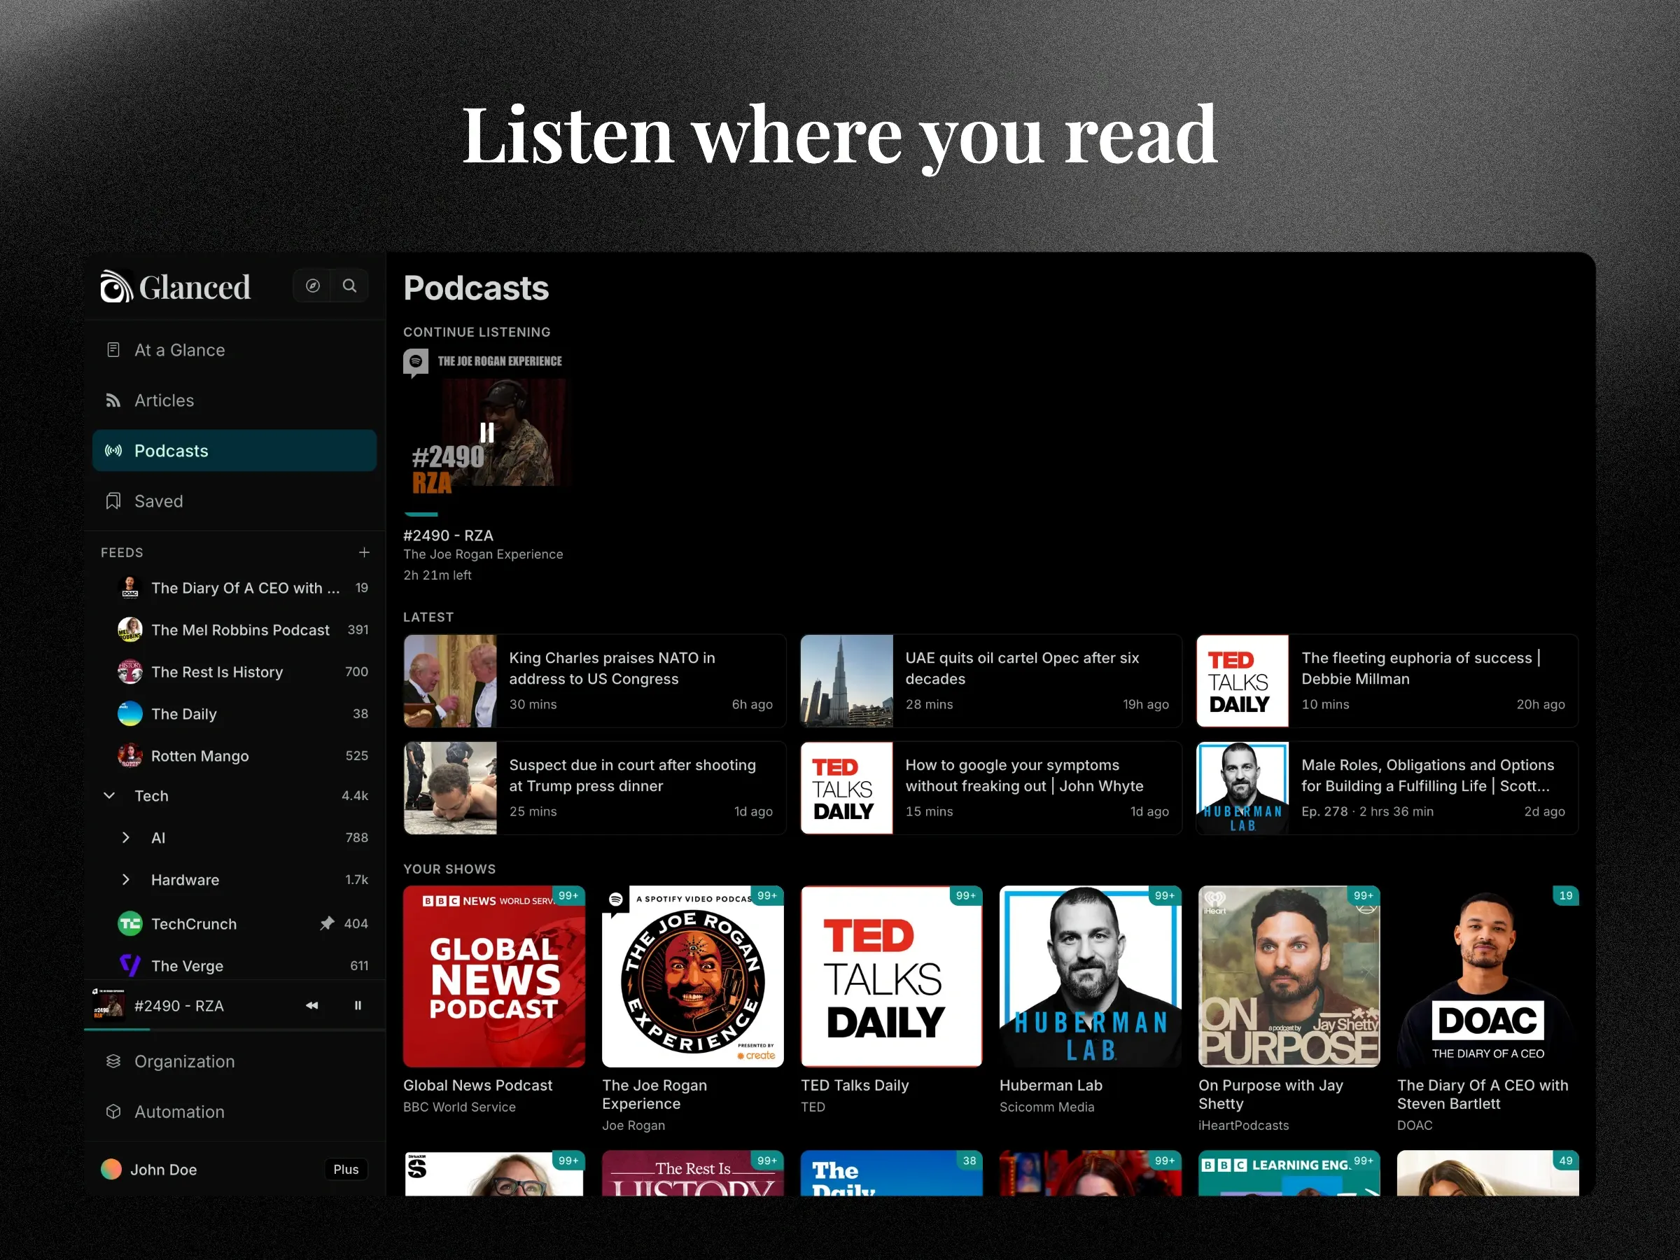Open King Charles praises NATO episode
1680x1260 pixels.
pos(595,680)
